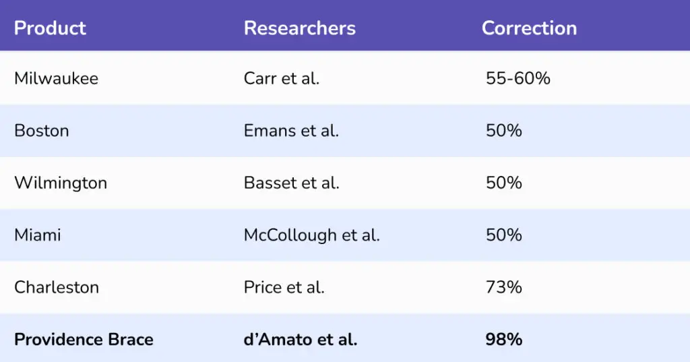Click the Boston product cell
The image size is (690, 362).
click(x=41, y=131)
